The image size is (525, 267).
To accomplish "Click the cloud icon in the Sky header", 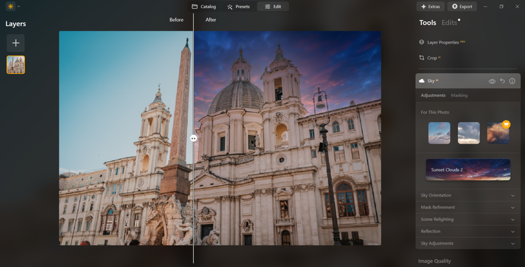I will [421, 81].
